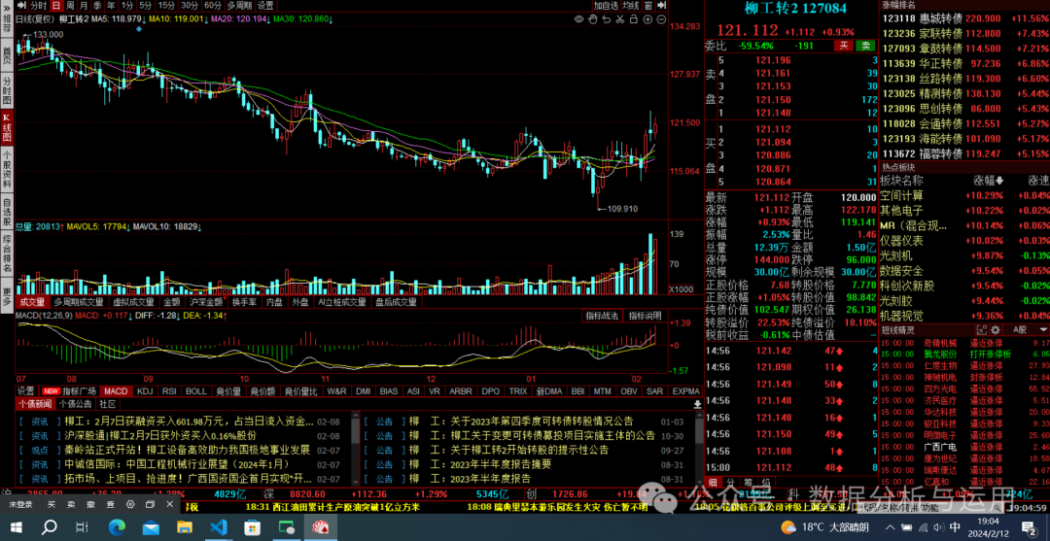Open the 综合排名 sidebar item
This screenshot has height=541, width=1050.
[7, 254]
